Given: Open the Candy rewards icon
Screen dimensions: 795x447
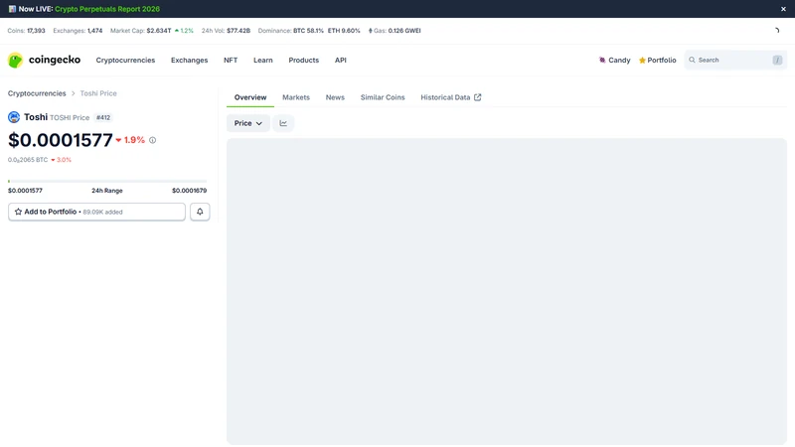Looking at the screenshot, I should tap(602, 60).
